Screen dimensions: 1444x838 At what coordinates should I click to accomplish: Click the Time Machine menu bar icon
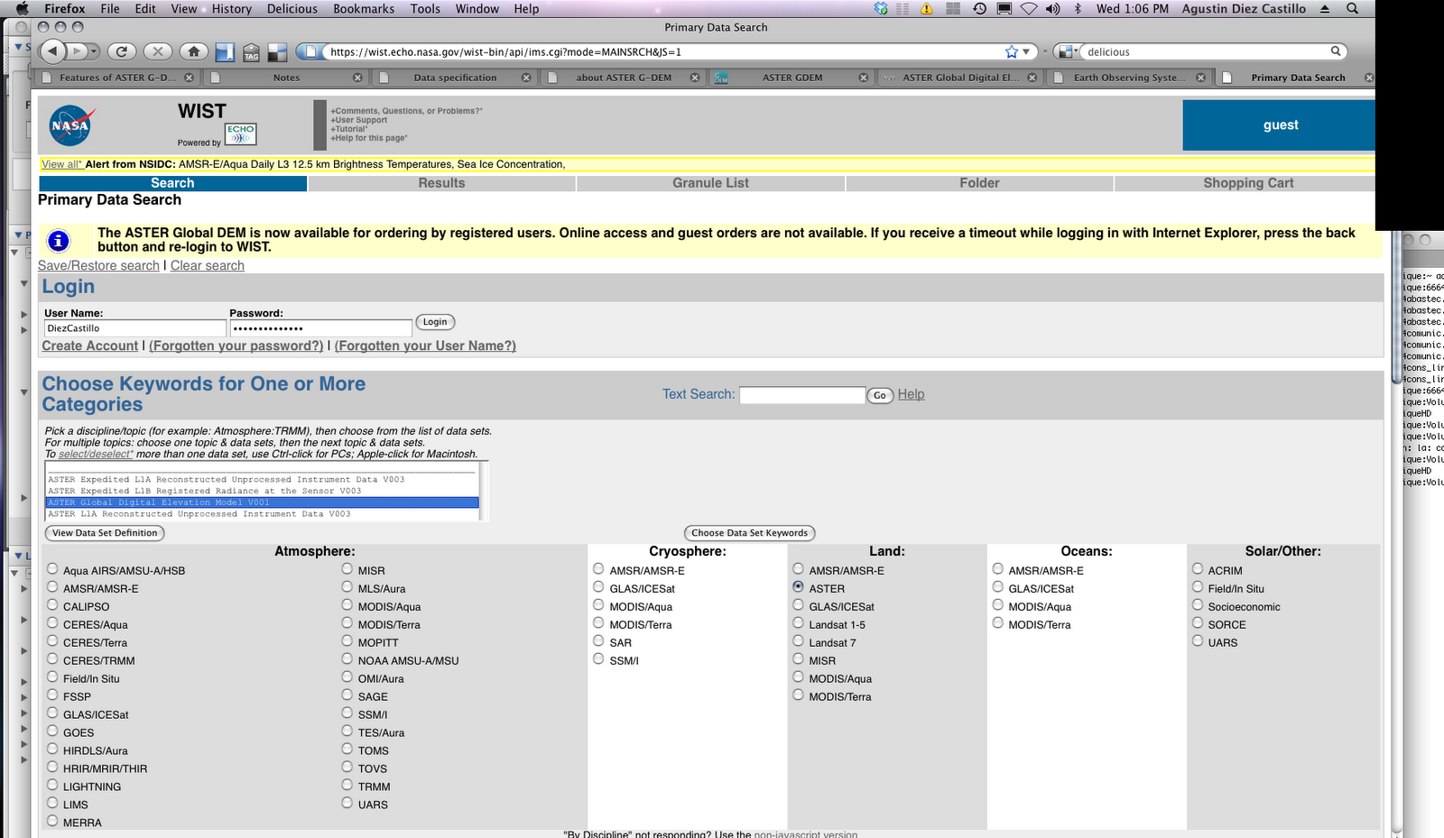click(979, 8)
